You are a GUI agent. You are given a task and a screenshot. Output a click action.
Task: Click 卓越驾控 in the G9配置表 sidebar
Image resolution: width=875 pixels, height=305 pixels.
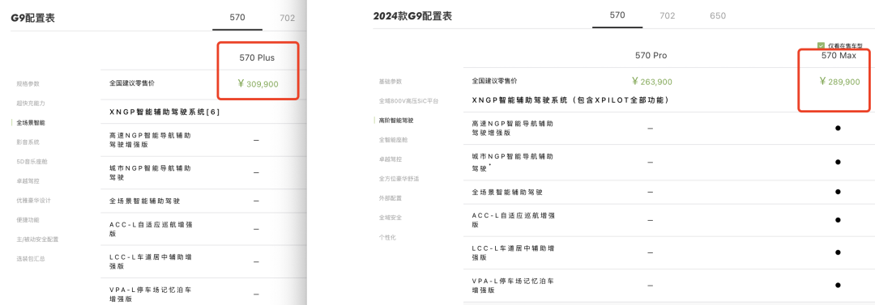28,180
